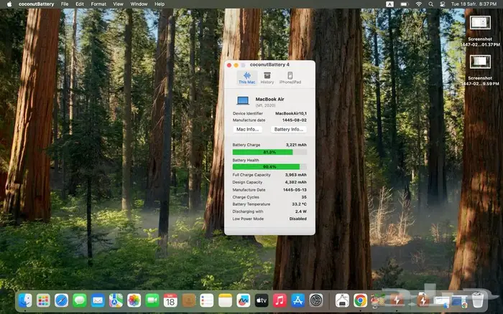Open Contacts from the Dock
This screenshot has height=314, width=503.
click(x=188, y=300)
